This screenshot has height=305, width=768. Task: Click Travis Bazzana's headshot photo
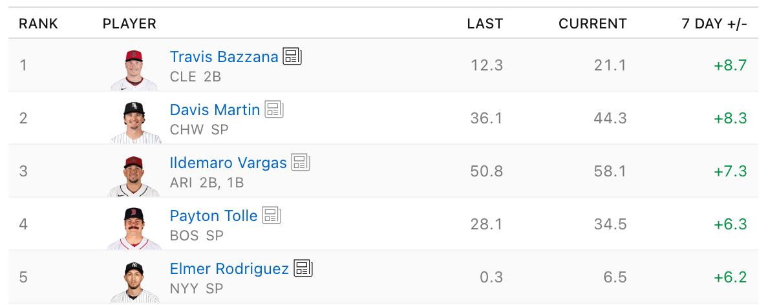(134, 70)
